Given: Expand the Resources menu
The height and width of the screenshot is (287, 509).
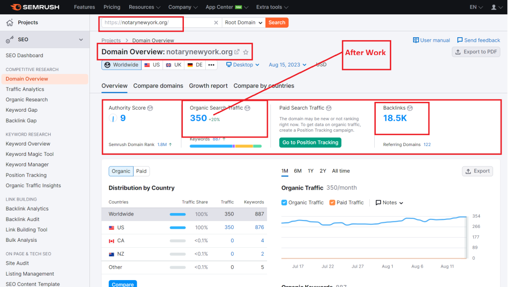Looking at the screenshot, I should coord(145,7).
